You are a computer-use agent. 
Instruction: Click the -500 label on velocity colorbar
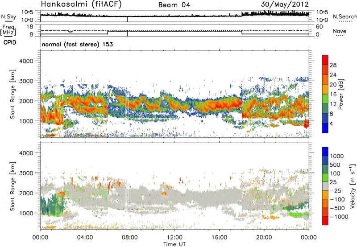tap(337, 208)
